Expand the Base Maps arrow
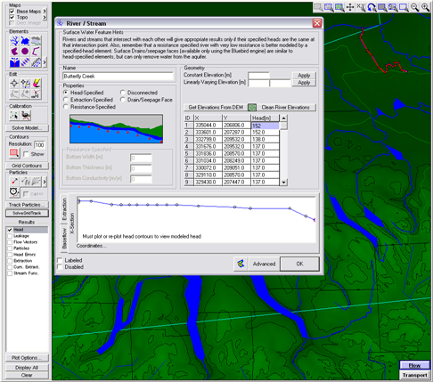The image size is (433, 382). pyautogui.click(x=45, y=12)
